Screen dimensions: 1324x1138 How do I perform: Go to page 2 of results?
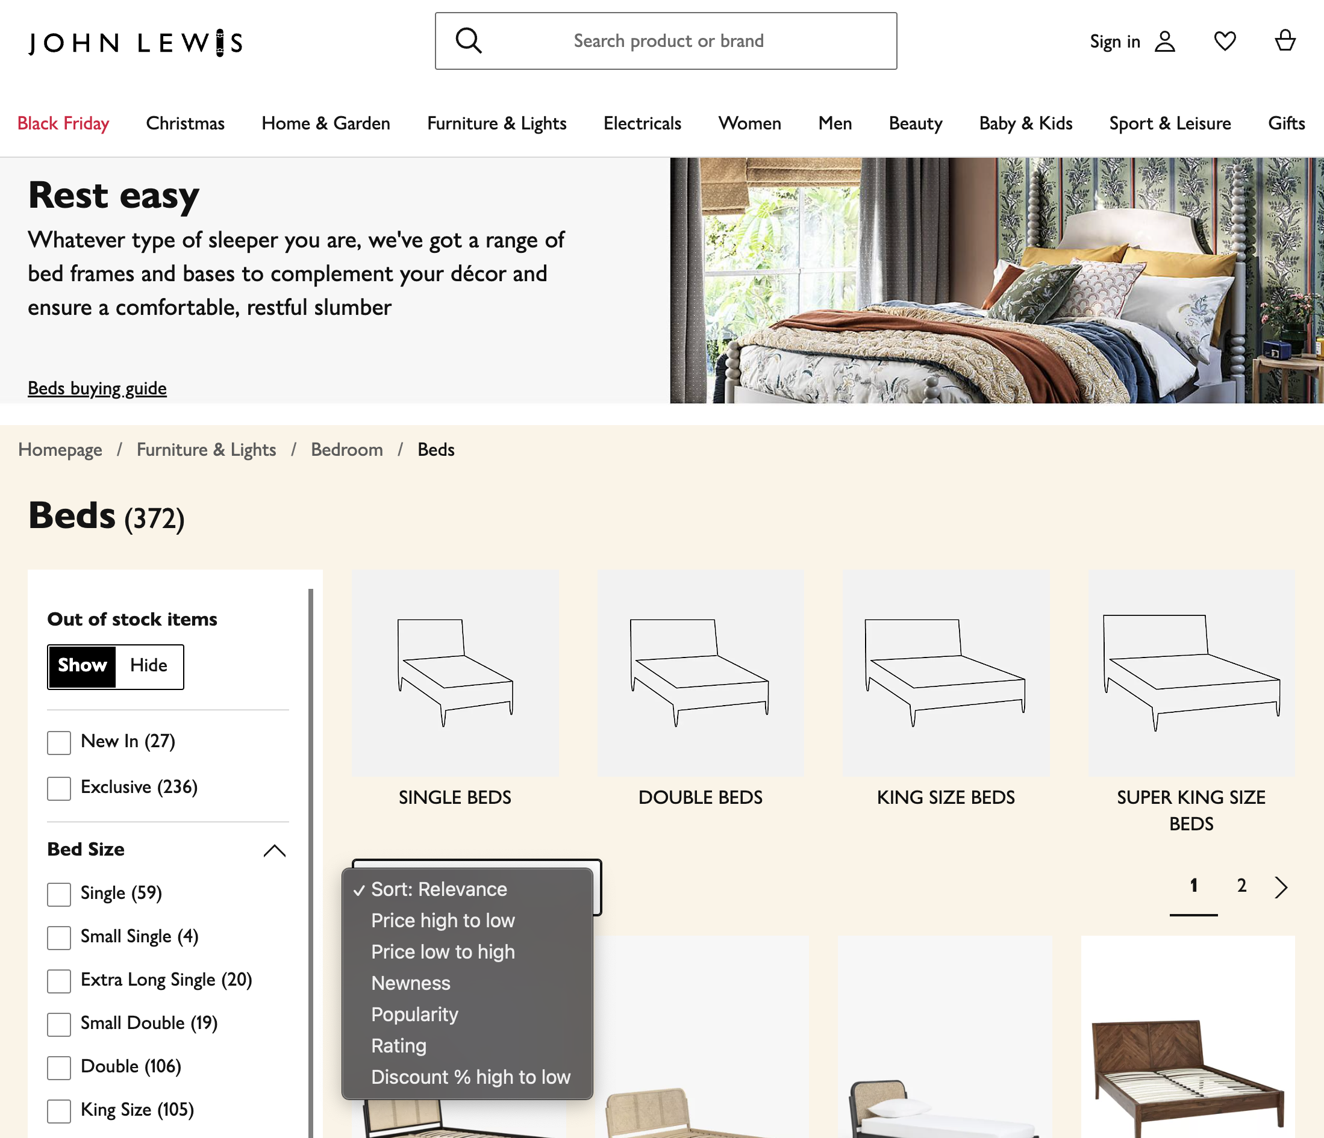tap(1241, 886)
